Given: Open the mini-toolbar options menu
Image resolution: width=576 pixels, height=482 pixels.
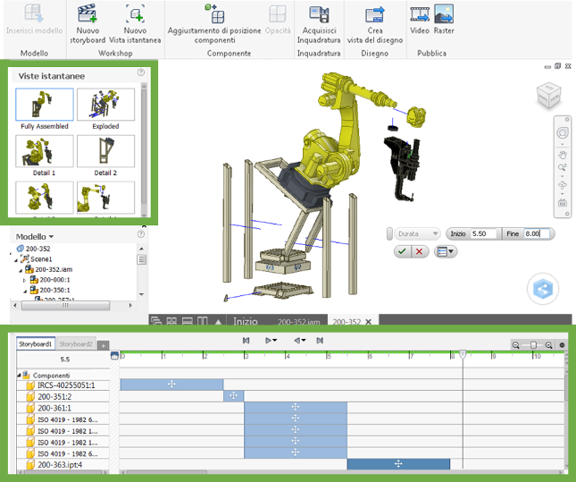Looking at the screenshot, I should [x=446, y=251].
